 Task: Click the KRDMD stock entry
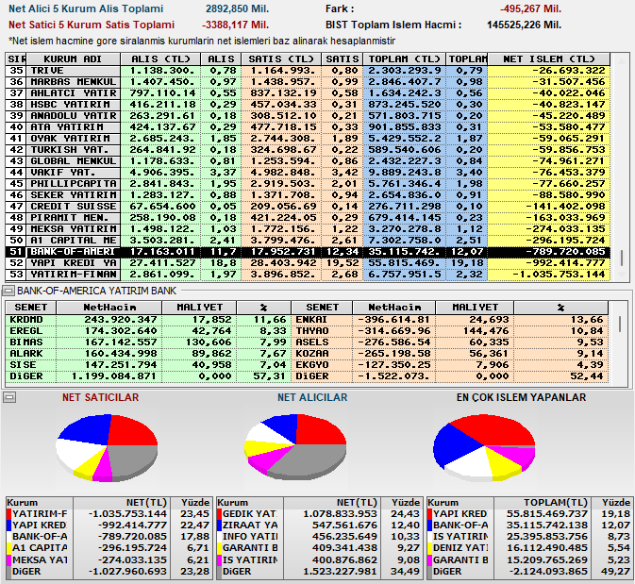[x=26, y=320]
